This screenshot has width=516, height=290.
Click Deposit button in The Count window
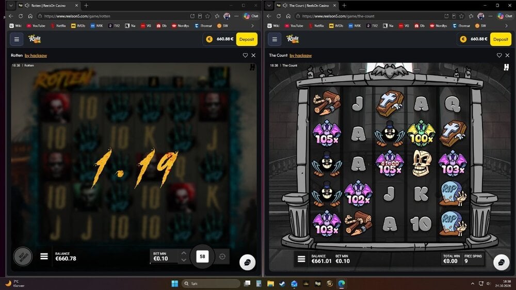[501, 39]
